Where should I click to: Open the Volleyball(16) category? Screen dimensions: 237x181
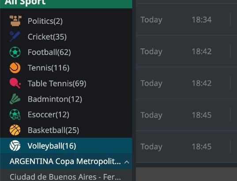[66, 146]
